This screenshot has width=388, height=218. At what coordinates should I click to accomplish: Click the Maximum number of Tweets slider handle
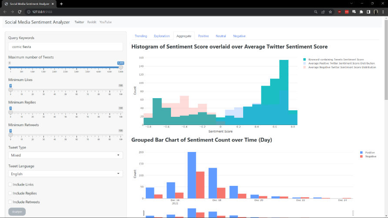pyautogui.click(x=121, y=67)
